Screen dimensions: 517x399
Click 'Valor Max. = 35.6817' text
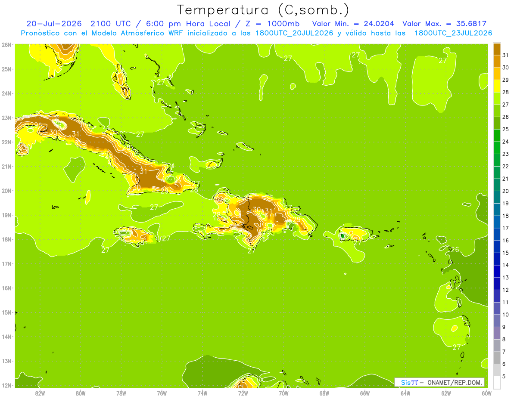pyautogui.click(x=444, y=24)
